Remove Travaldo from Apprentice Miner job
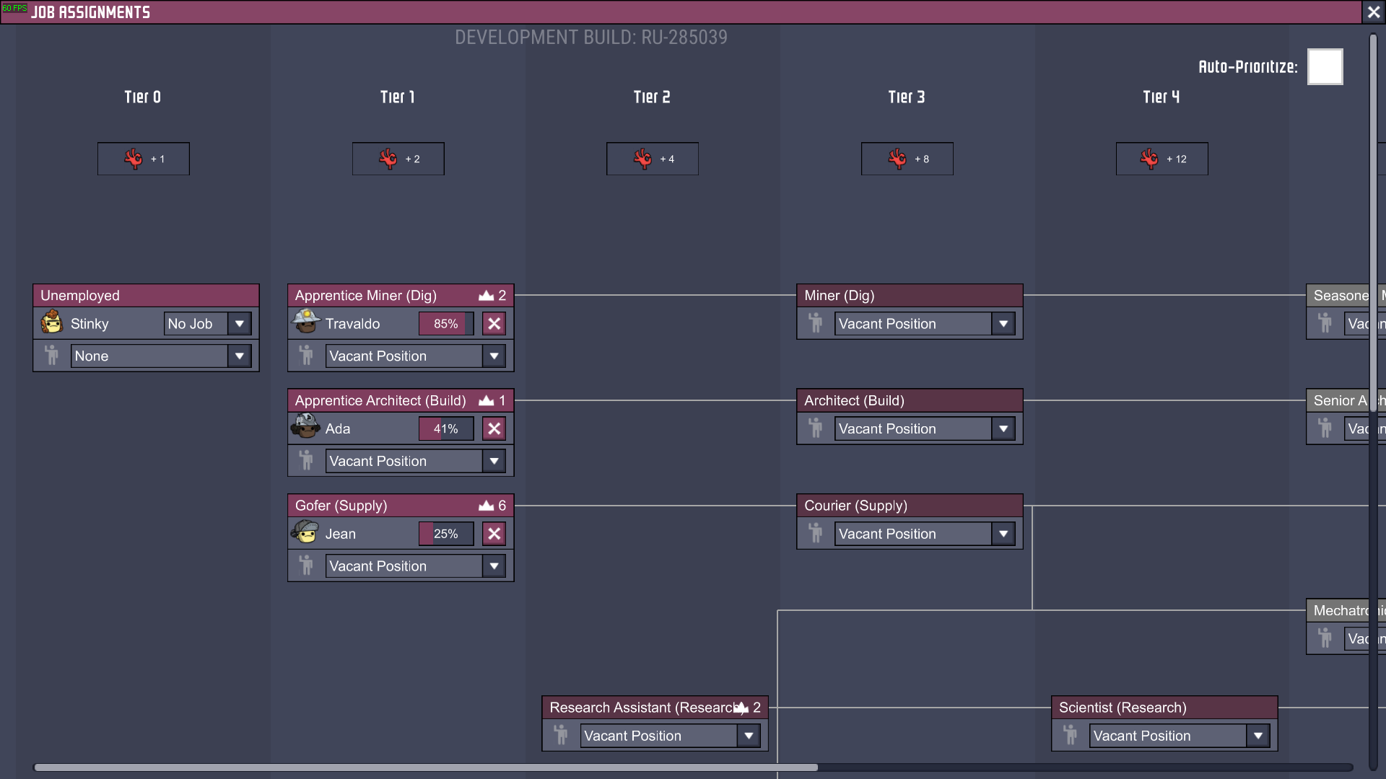 click(x=494, y=324)
